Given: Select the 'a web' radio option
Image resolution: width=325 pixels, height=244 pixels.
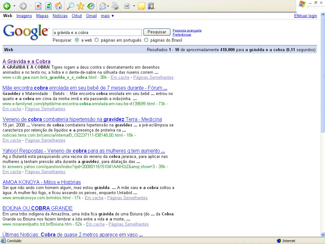Looking at the screenshot, I should (77, 40).
